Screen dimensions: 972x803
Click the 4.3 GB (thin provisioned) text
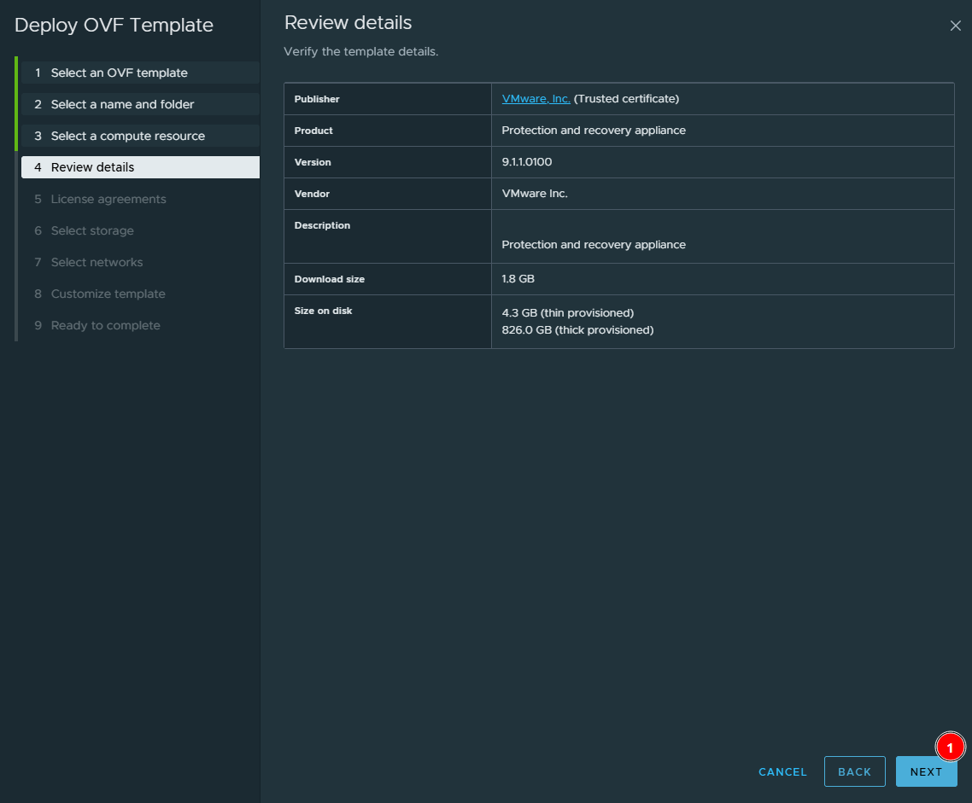tap(567, 312)
